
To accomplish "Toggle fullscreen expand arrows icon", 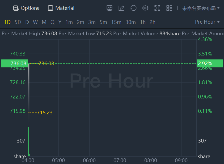I will coord(157,8).
